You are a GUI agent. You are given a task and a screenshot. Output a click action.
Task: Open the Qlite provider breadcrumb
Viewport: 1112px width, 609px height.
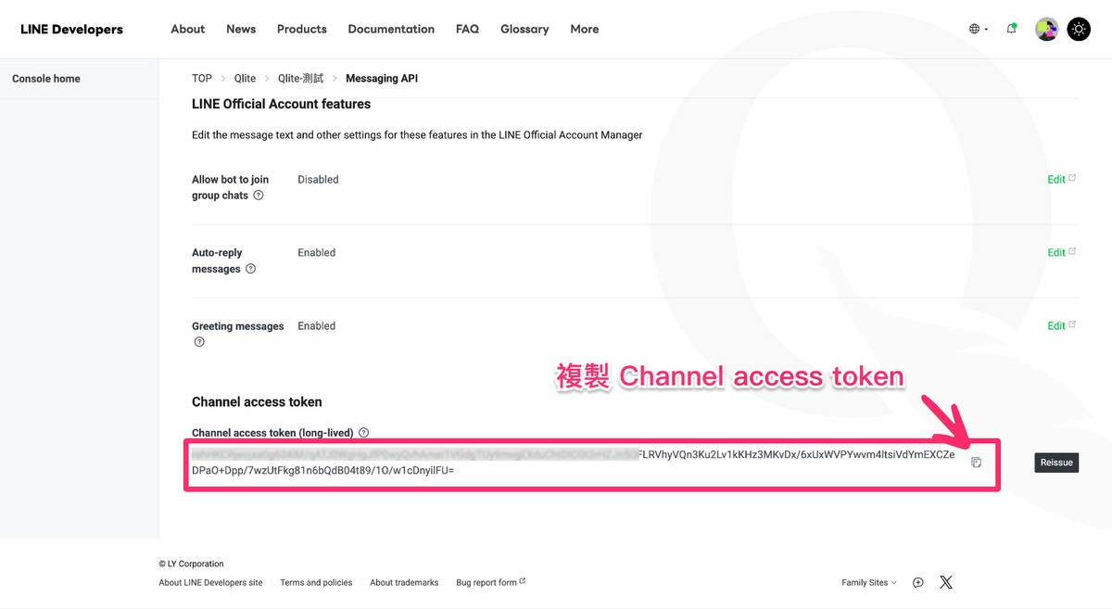pyautogui.click(x=245, y=79)
